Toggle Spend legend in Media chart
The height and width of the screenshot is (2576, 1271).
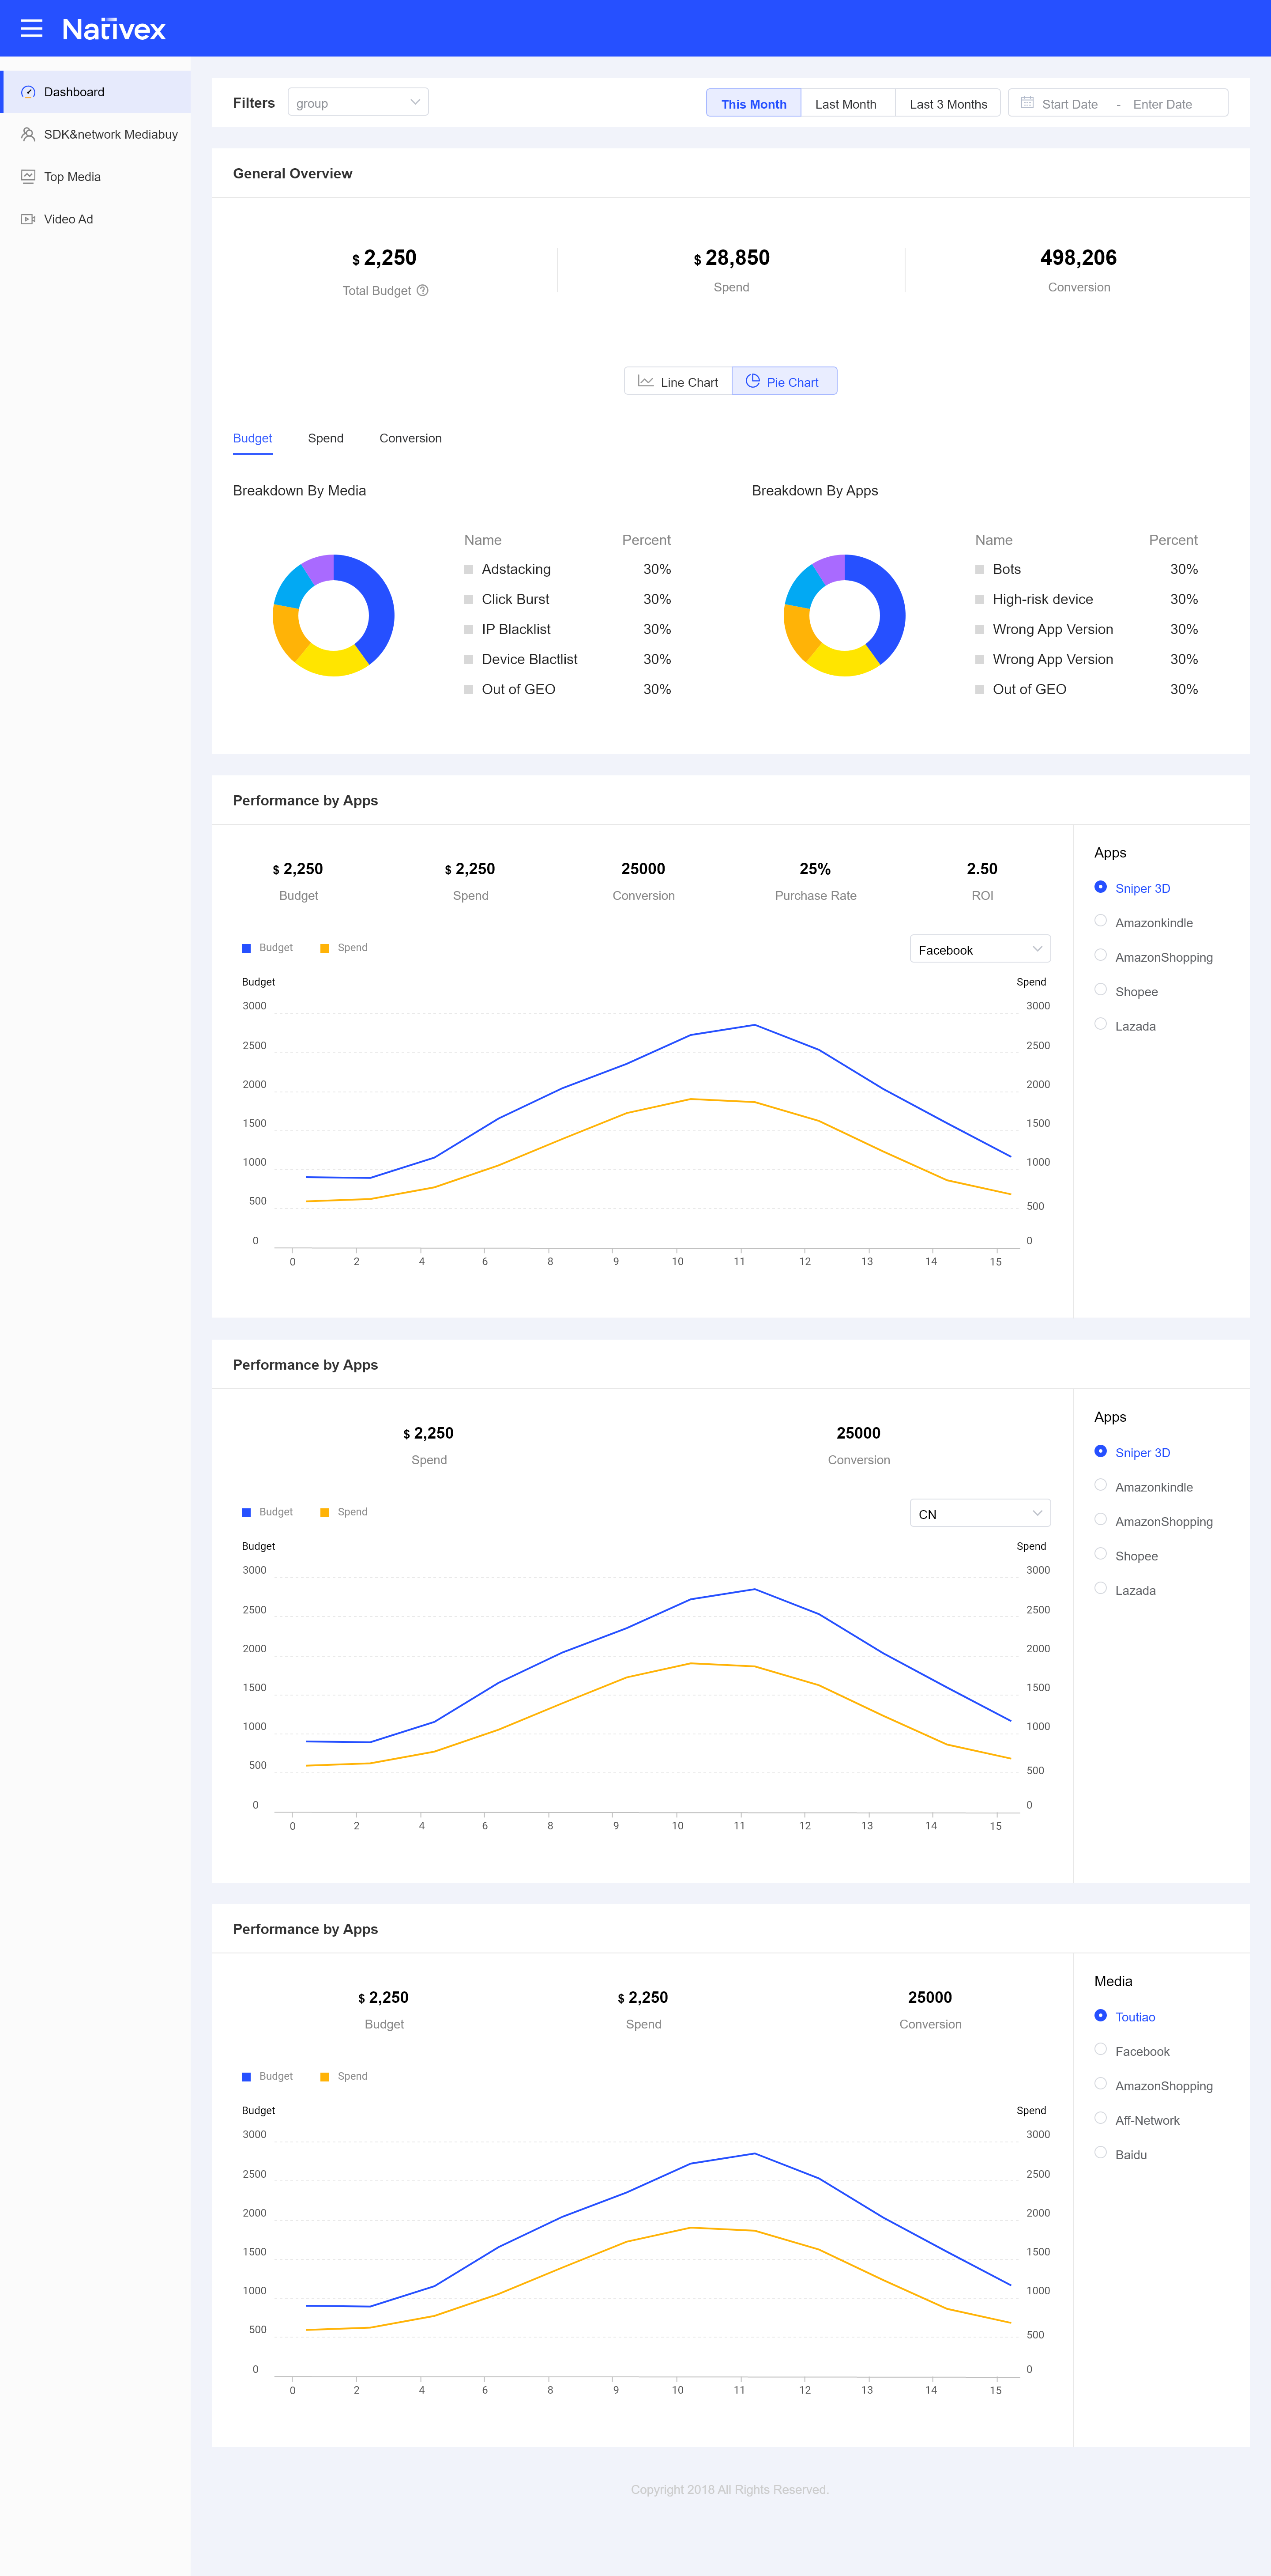[344, 2076]
